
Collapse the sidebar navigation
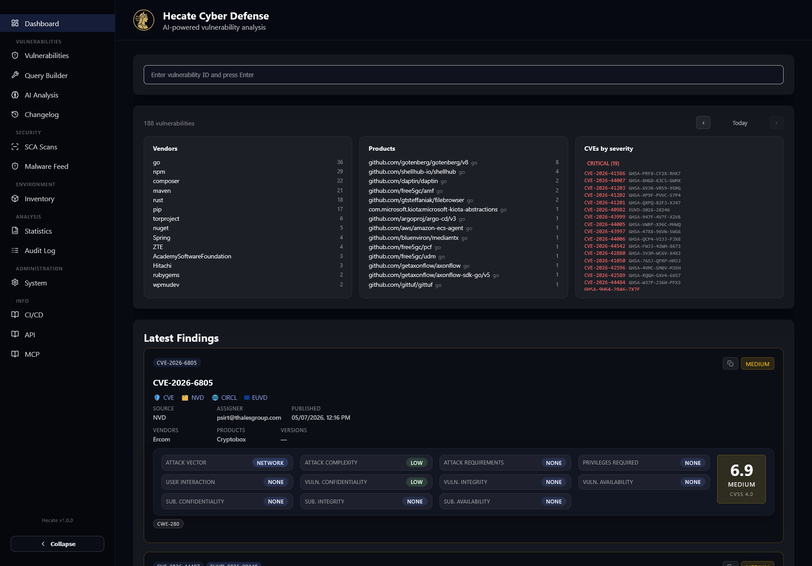[x=57, y=544]
